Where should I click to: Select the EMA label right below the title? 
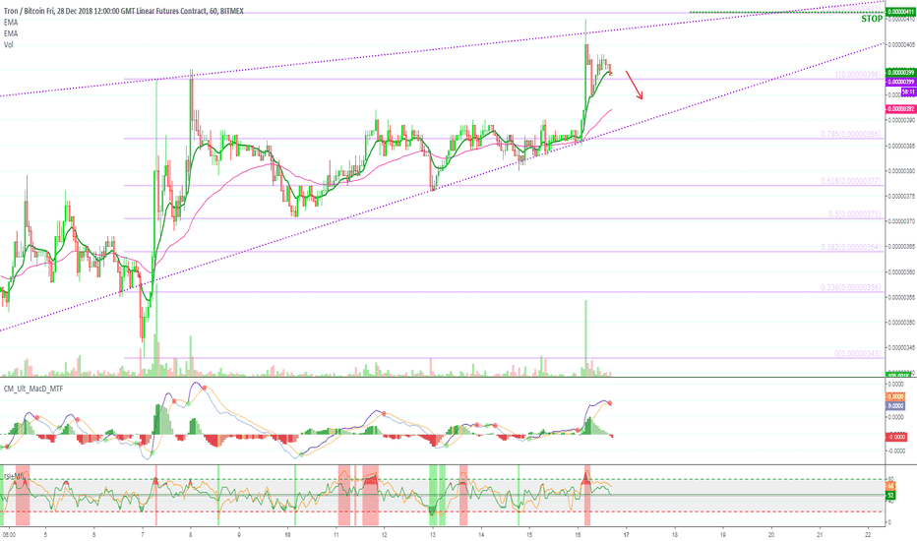(11, 23)
